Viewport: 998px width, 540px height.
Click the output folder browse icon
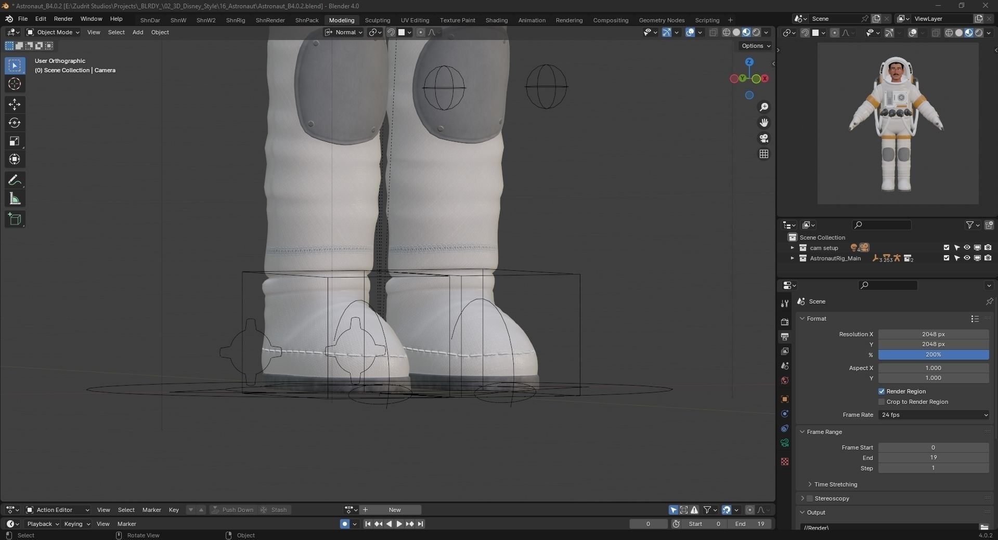pos(983,528)
